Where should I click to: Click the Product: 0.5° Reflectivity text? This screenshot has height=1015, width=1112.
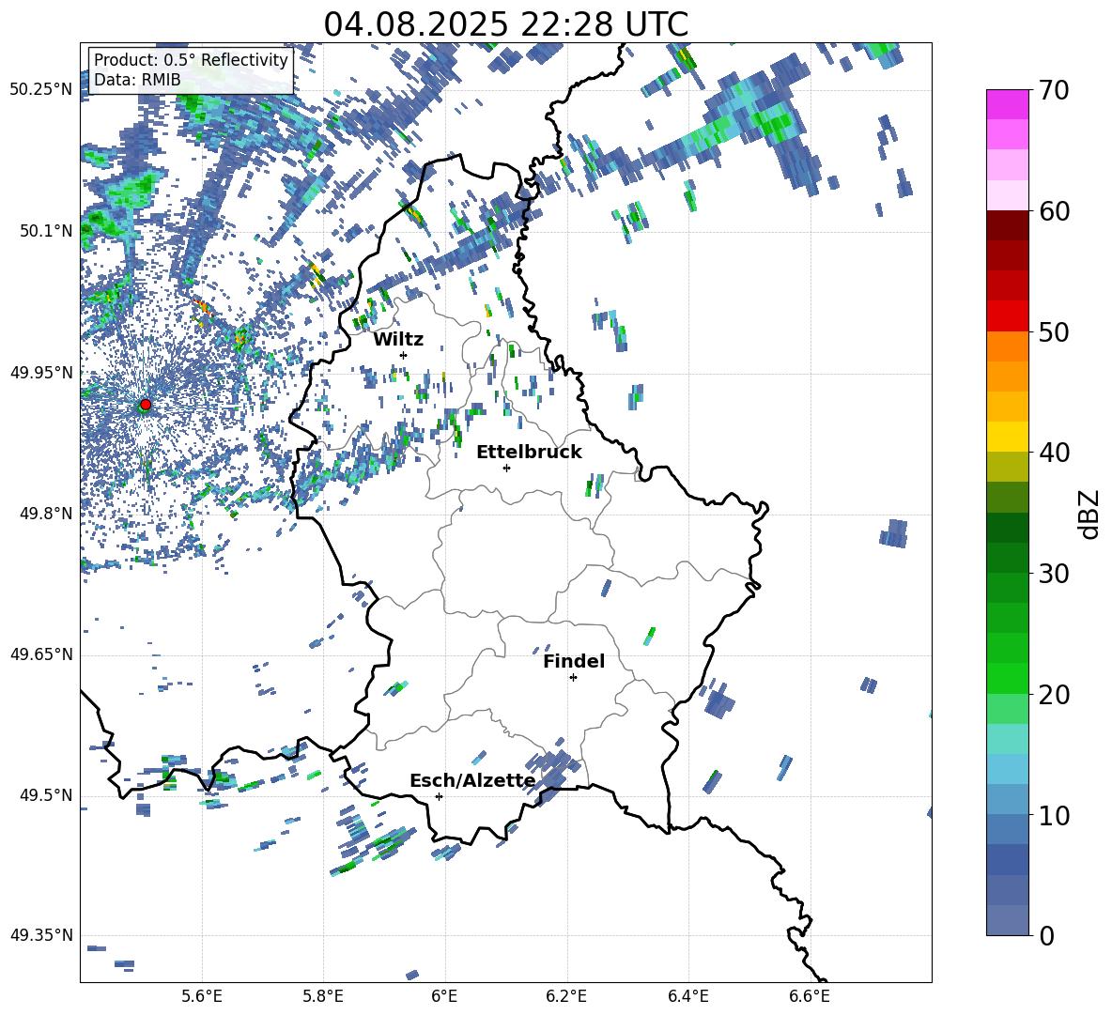[191, 60]
